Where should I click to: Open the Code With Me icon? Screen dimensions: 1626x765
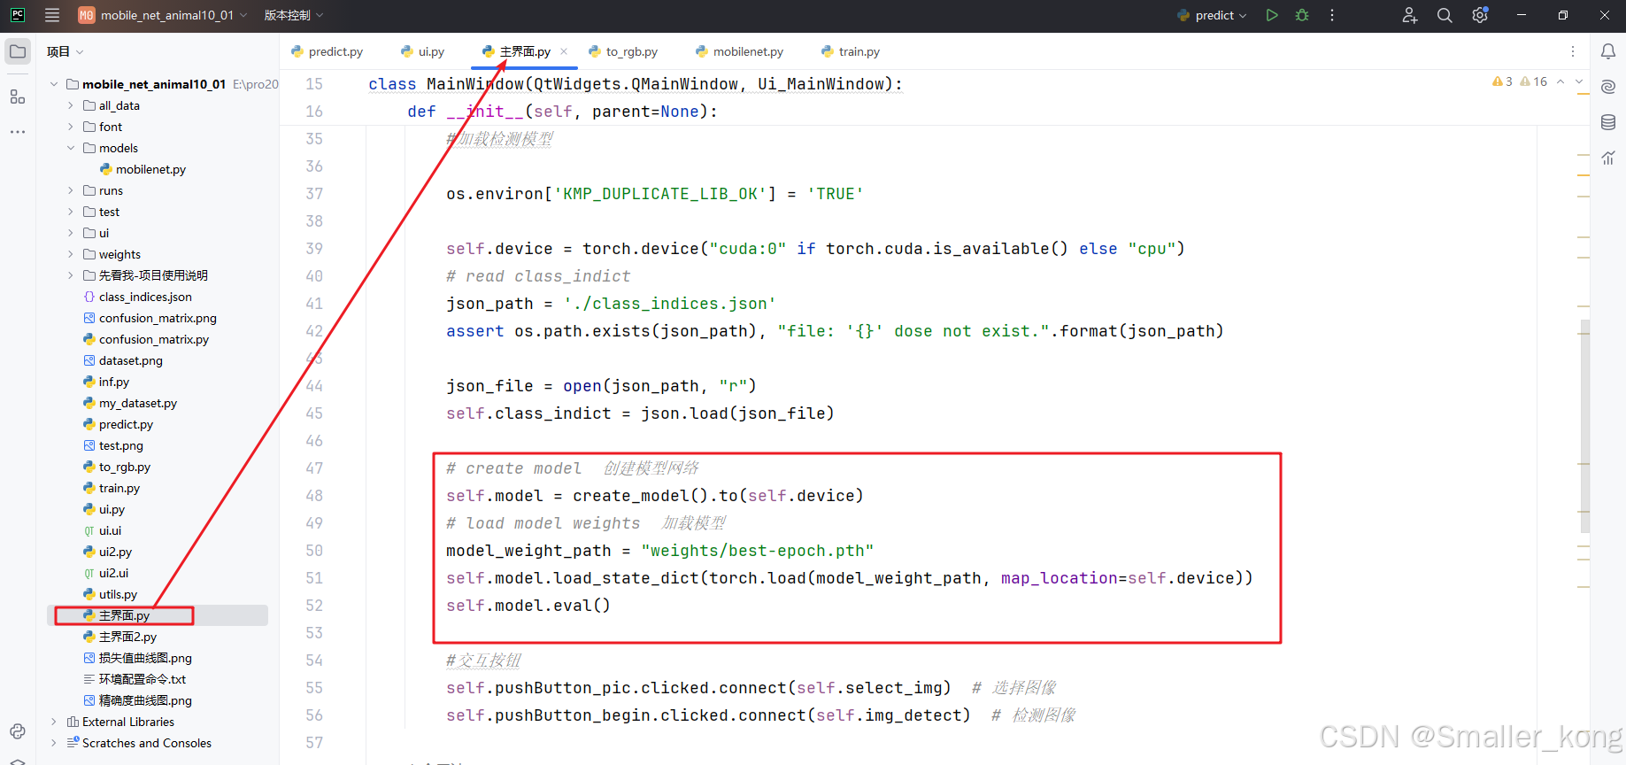tap(1410, 15)
